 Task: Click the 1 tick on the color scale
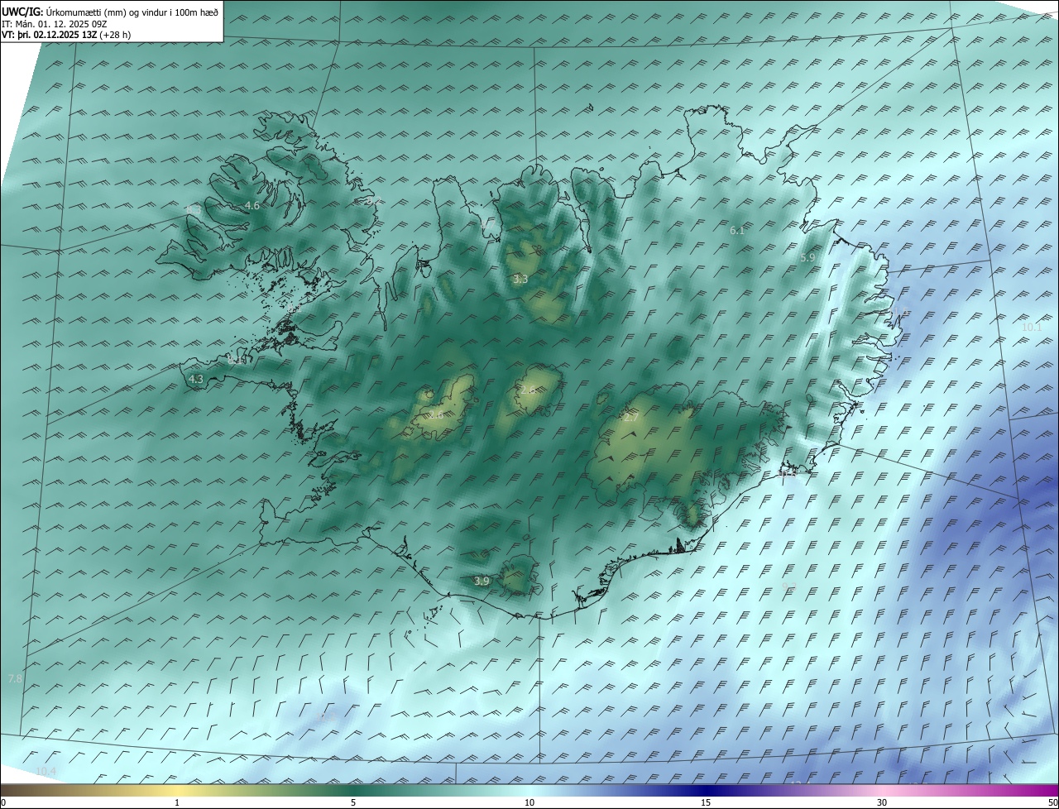point(177,803)
